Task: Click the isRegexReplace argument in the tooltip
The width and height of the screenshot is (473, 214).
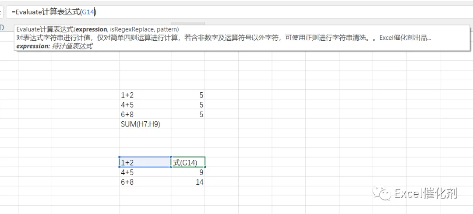Action: pos(131,29)
